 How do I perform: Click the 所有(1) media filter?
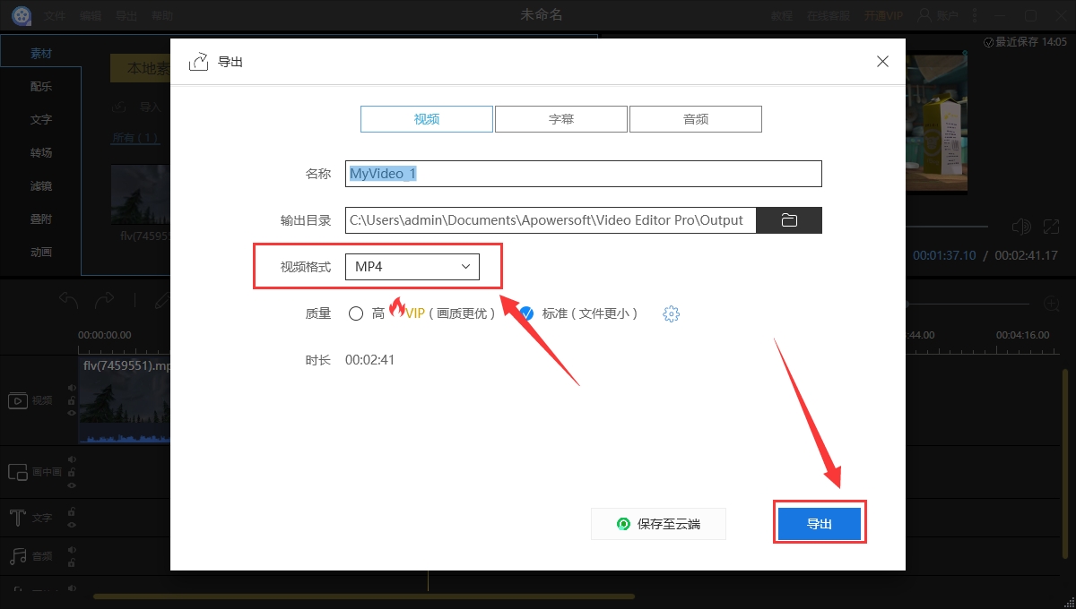(134, 137)
